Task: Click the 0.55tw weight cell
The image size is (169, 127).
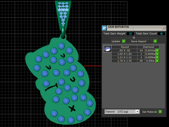Action: 150,61
